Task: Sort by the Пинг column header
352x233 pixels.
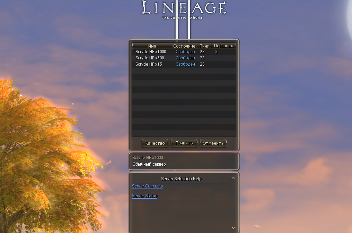Action: point(204,46)
